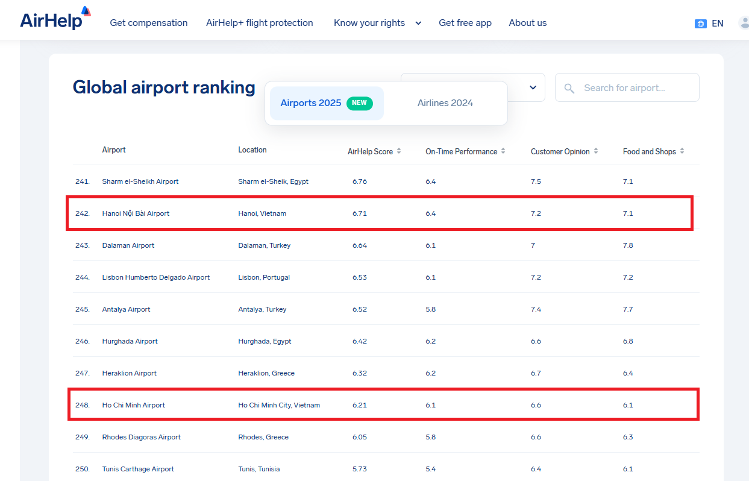Click the search magnifier icon

pos(569,88)
